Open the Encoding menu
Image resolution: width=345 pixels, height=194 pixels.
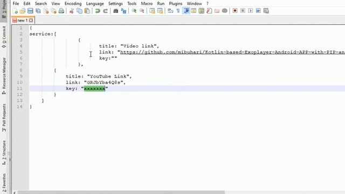click(73, 4)
